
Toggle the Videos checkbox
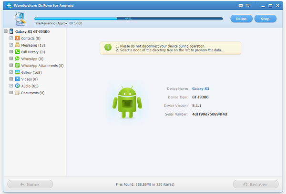pos(11,79)
